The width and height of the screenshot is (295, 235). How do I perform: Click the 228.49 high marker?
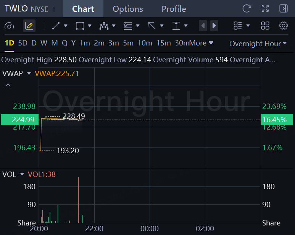74,116
